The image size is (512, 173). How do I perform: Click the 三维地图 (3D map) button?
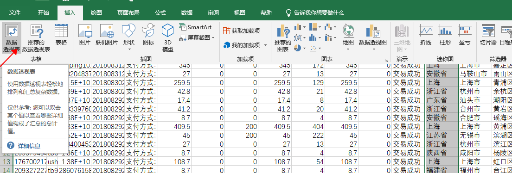[402, 38]
